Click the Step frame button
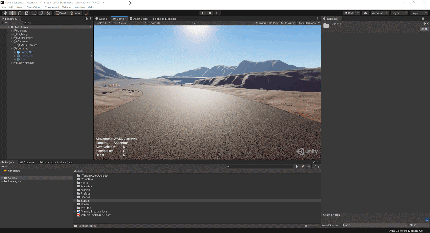The width and height of the screenshot is (430, 233). coord(217,13)
